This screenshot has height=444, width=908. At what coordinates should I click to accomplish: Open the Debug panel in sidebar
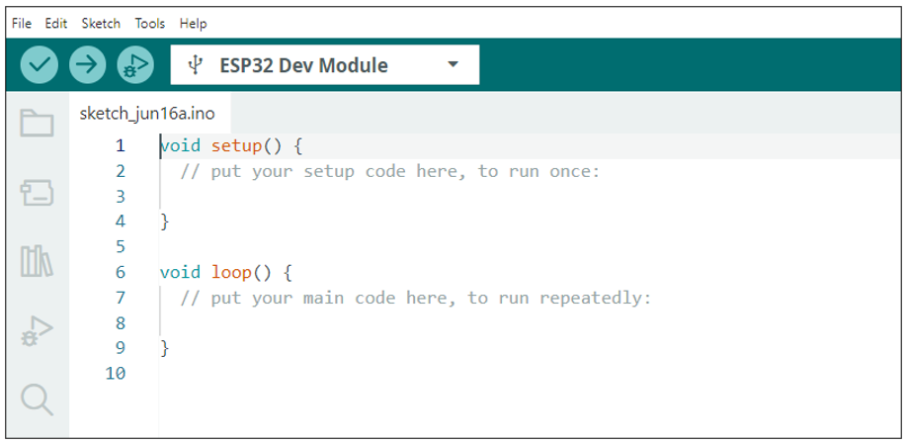pyautogui.click(x=38, y=331)
